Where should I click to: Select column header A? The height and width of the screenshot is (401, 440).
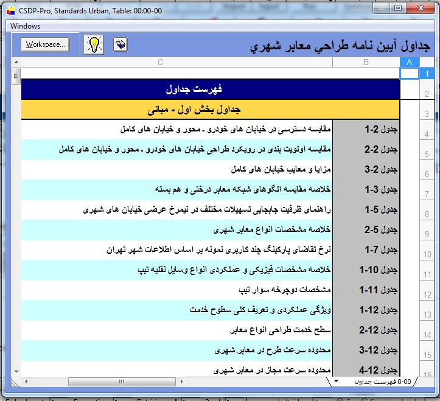[x=410, y=62]
